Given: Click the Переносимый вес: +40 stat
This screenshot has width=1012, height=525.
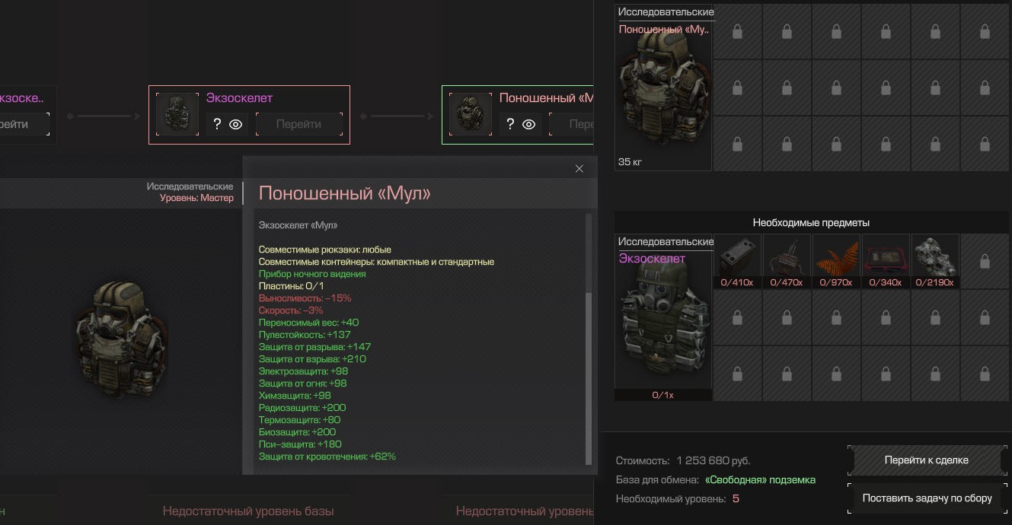Looking at the screenshot, I should tap(308, 323).
